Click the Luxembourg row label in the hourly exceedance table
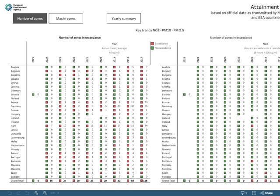Image resolution: width=280 pixels, height=196 pixels. click(x=169, y=138)
